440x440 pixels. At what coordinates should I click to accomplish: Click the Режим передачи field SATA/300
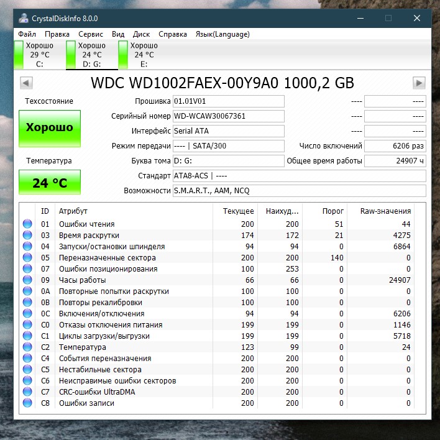(x=229, y=146)
